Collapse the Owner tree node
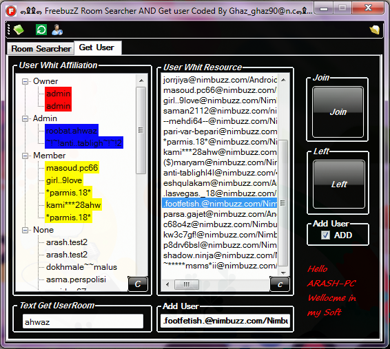 25,81
